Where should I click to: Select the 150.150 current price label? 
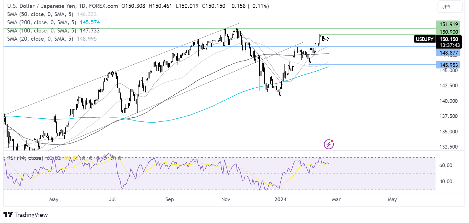click(448, 39)
